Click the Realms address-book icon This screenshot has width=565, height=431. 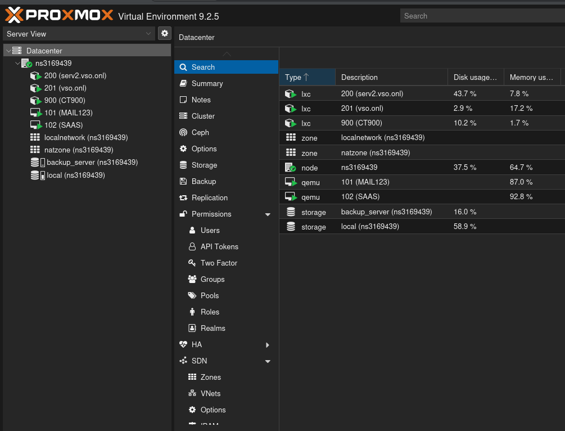pyautogui.click(x=192, y=328)
